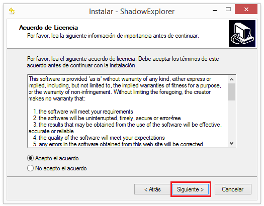Select the No acepto el acuerdo radio button

[30, 168]
